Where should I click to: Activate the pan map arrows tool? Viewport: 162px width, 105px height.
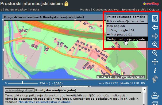tap(155, 62)
